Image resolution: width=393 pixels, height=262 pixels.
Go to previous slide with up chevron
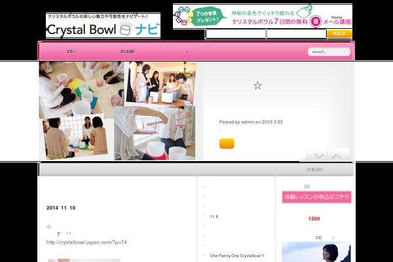[335, 156]
